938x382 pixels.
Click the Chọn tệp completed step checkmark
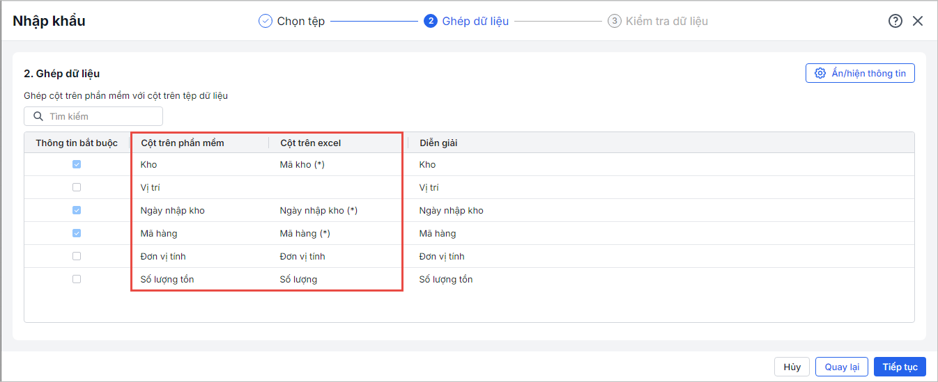(266, 21)
